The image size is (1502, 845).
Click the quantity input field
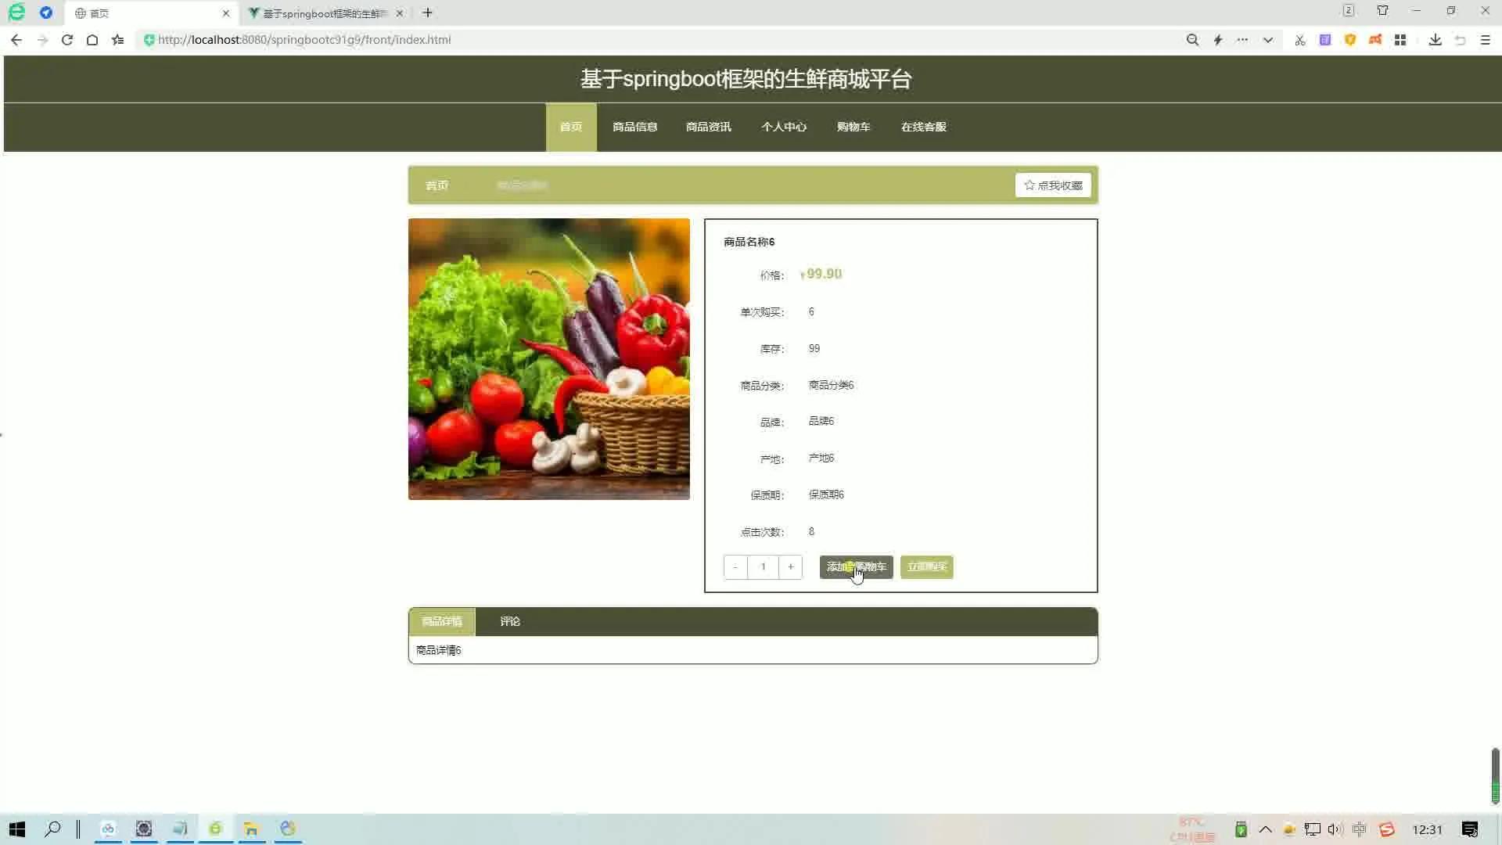click(763, 566)
